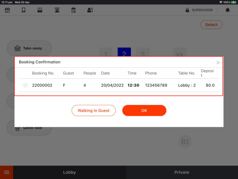Tap the Take-away button
The image size is (238, 179).
[x=29, y=48]
